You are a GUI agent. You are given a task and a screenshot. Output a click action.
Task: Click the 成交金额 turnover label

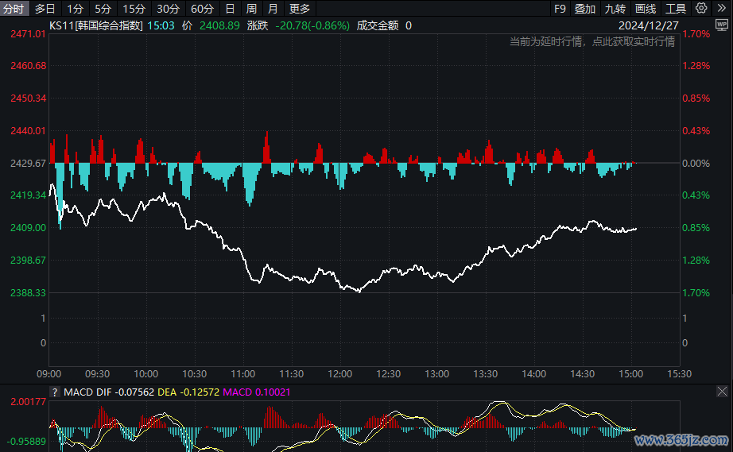[x=378, y=25]
